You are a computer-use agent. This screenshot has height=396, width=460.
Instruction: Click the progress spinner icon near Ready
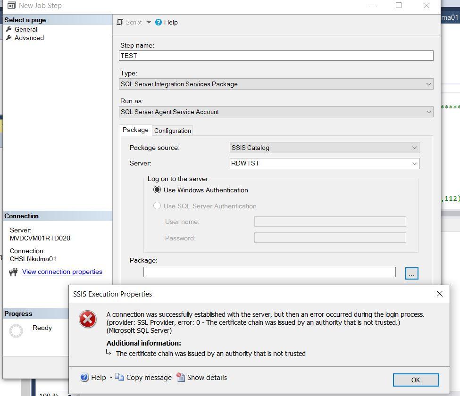click(16, 331)
